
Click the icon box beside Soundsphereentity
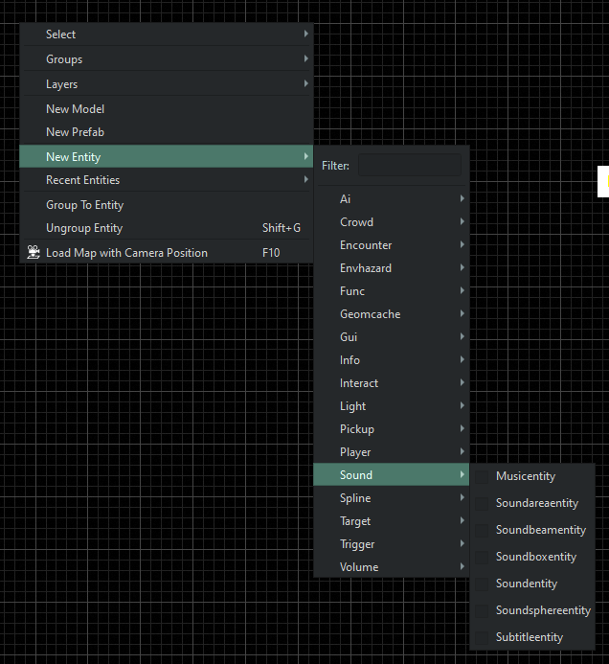[x=482, y=610]
